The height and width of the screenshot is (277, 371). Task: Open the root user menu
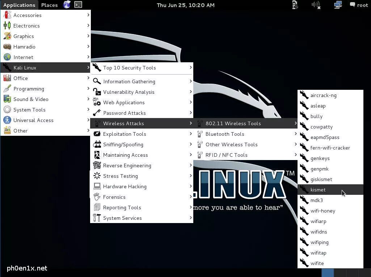coord(359,5)
